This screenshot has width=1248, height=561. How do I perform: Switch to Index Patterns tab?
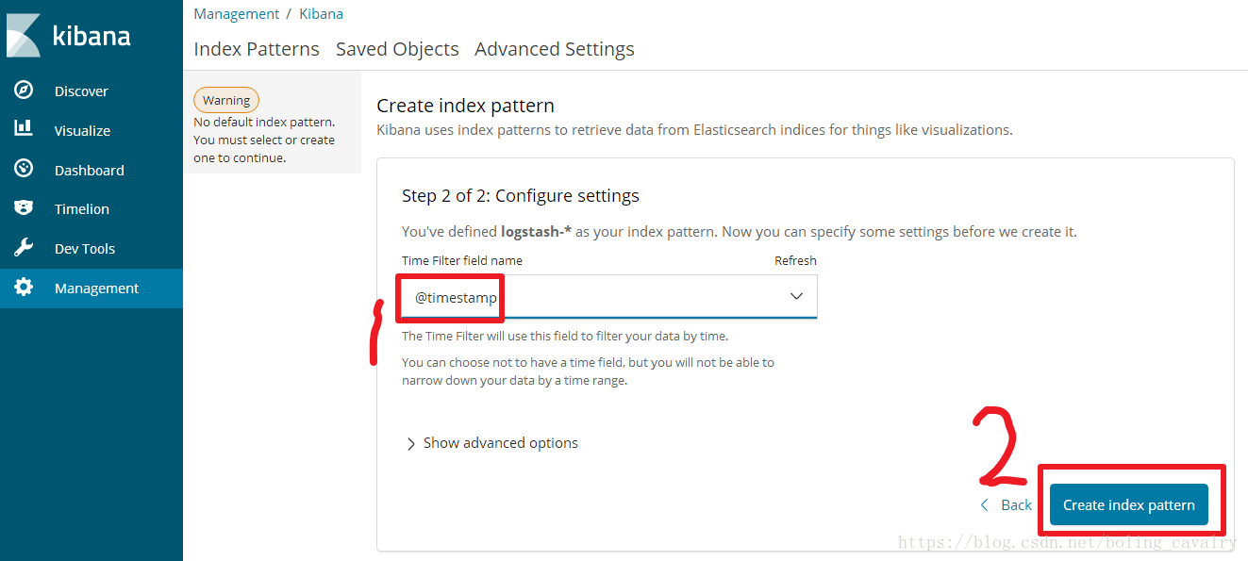point(257,49)
